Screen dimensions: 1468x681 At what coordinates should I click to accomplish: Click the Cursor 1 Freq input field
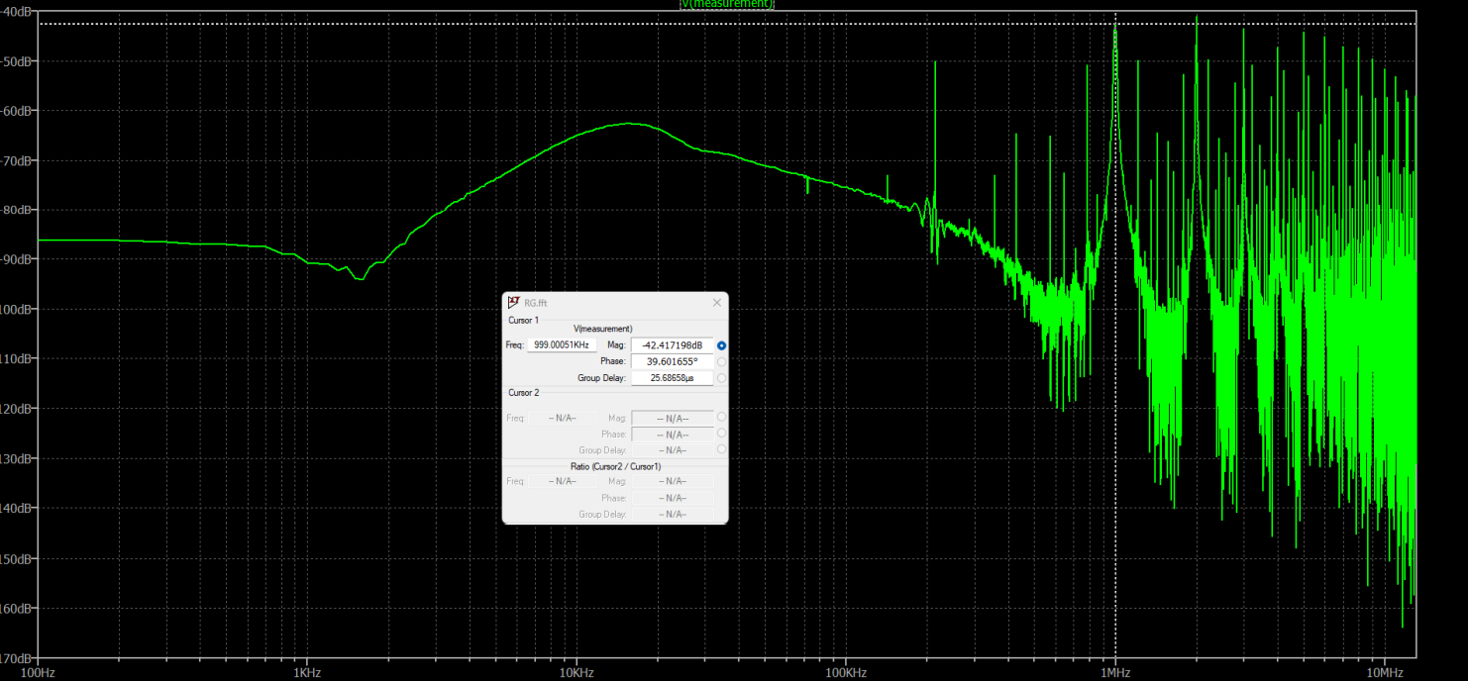pyautogui.click(x=562, y=345)
